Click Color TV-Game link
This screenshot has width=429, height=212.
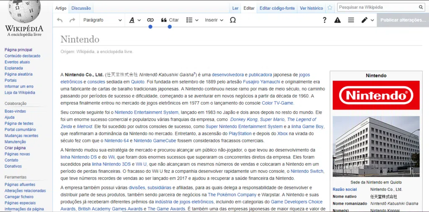click(277, 103)
